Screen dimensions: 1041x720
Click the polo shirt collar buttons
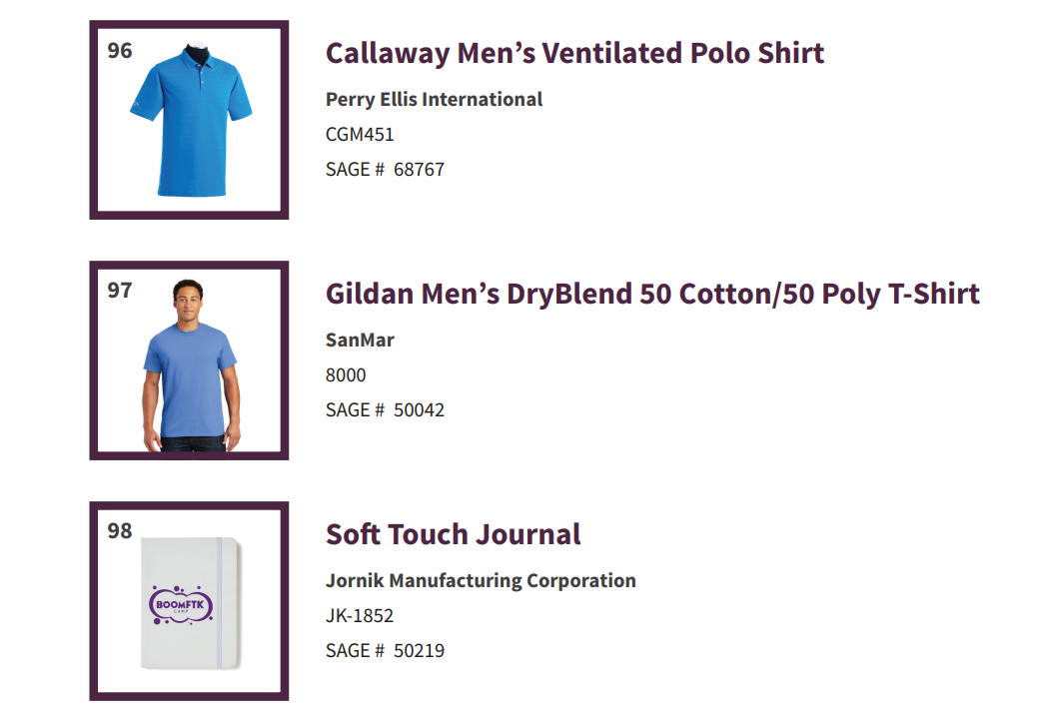pyautogui.click(x=203, y=75)
